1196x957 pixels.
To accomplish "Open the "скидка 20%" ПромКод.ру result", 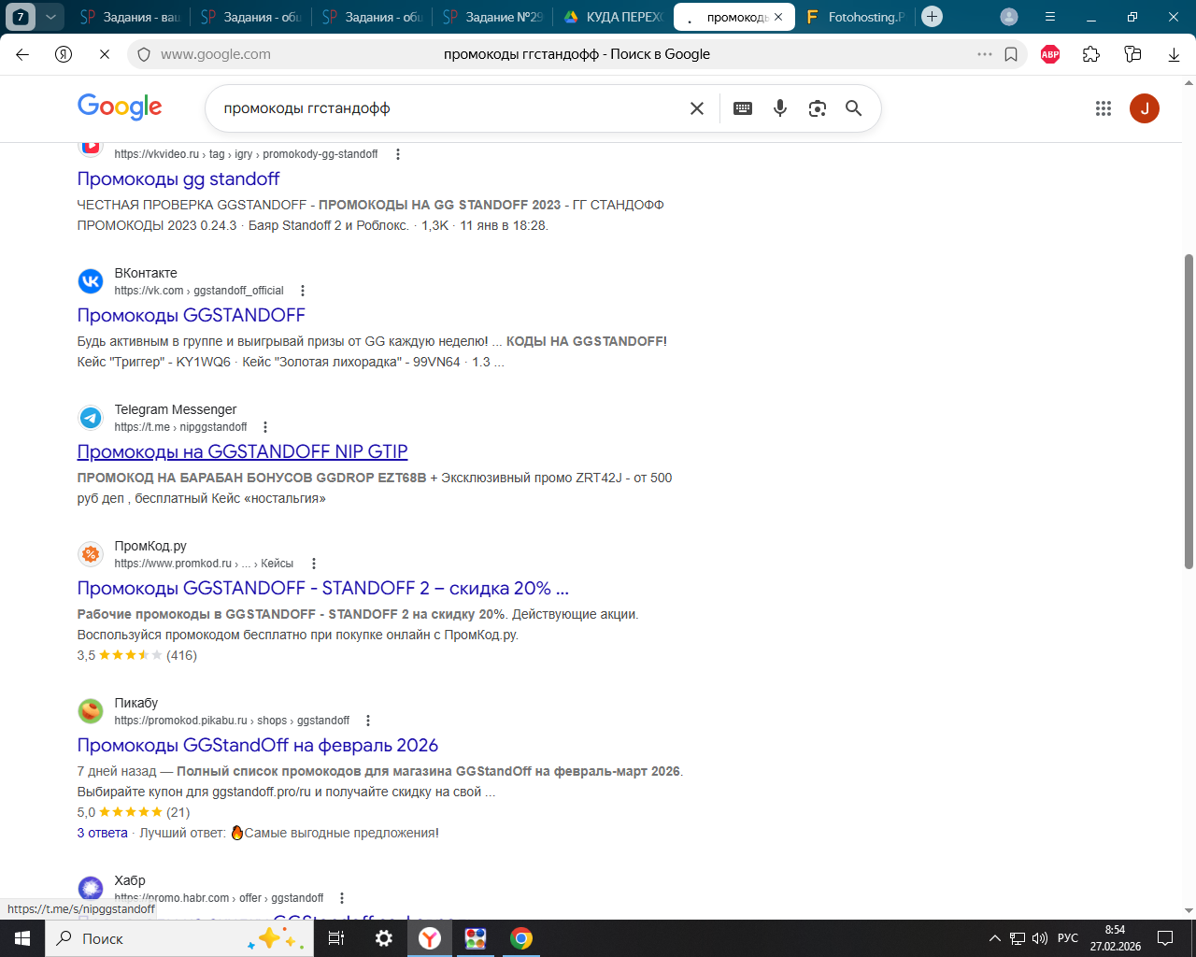I will 323,588.
